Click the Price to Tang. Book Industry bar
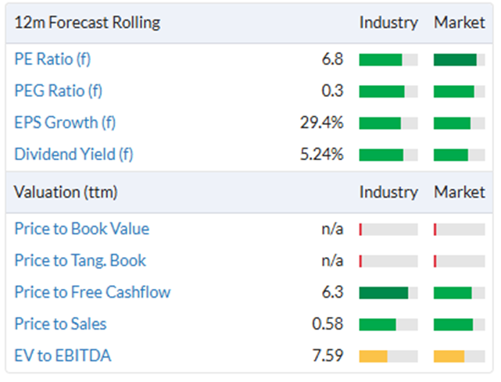501x382 pixels. pyautogui.click(x=388, y=261)
